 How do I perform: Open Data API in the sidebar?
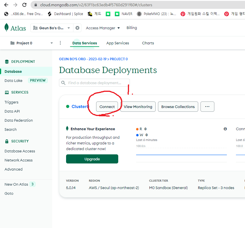[12, 111]
